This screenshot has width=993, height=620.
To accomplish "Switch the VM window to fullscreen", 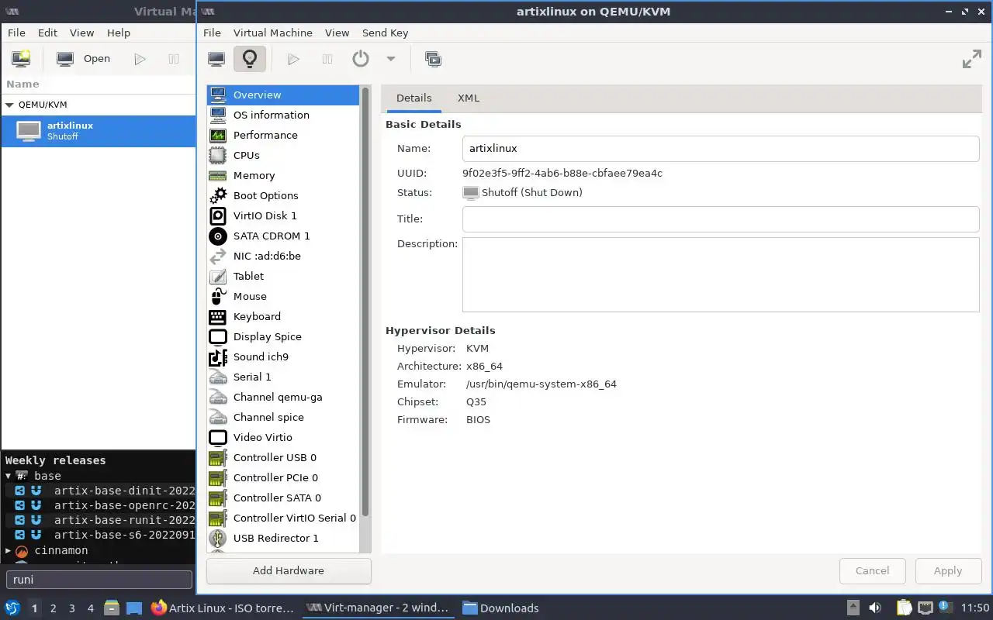I will coord(971,59).
